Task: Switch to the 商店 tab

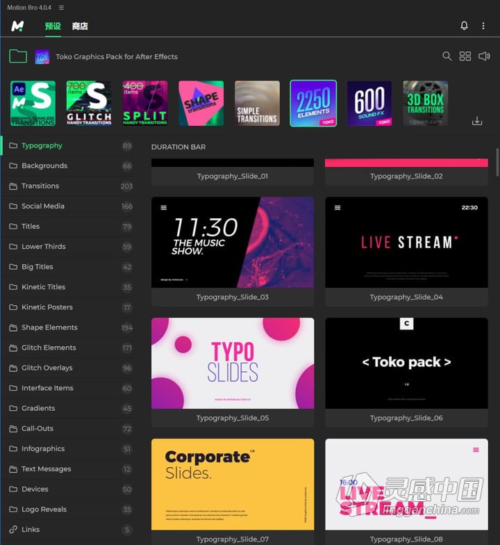Action: [80, 26]
